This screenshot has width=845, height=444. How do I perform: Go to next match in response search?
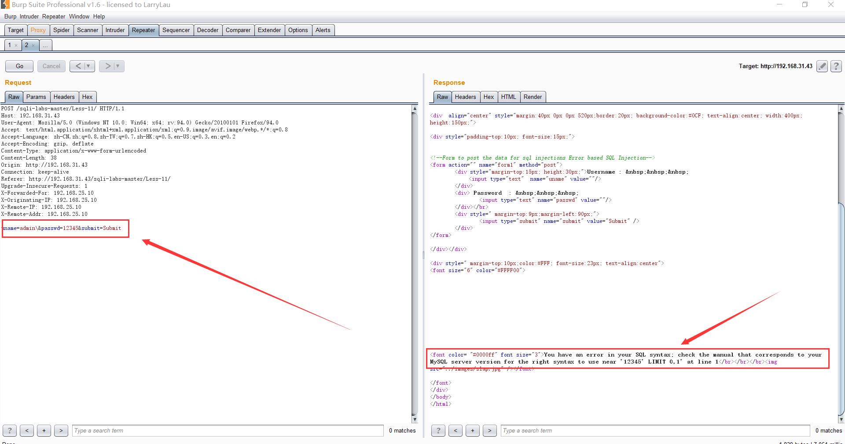[490, 431]
